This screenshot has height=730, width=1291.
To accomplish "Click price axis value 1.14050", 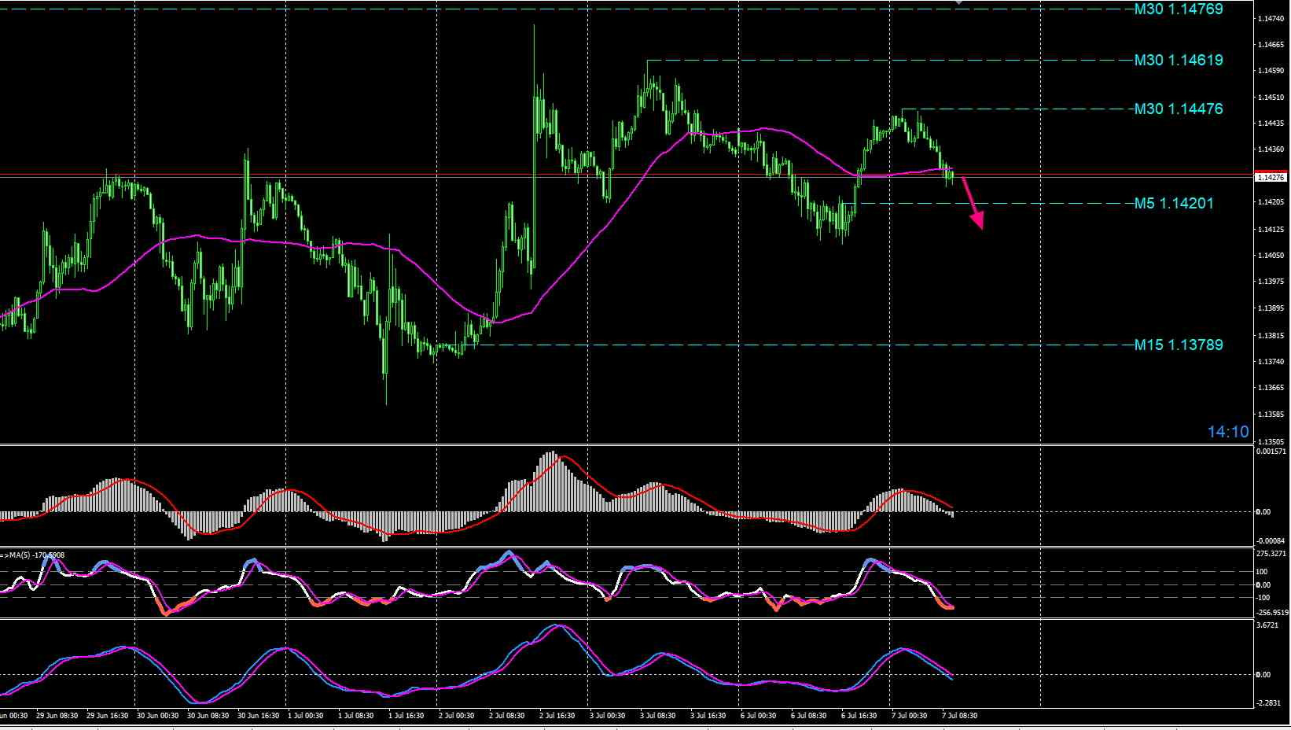I will tap(1271, 255).
